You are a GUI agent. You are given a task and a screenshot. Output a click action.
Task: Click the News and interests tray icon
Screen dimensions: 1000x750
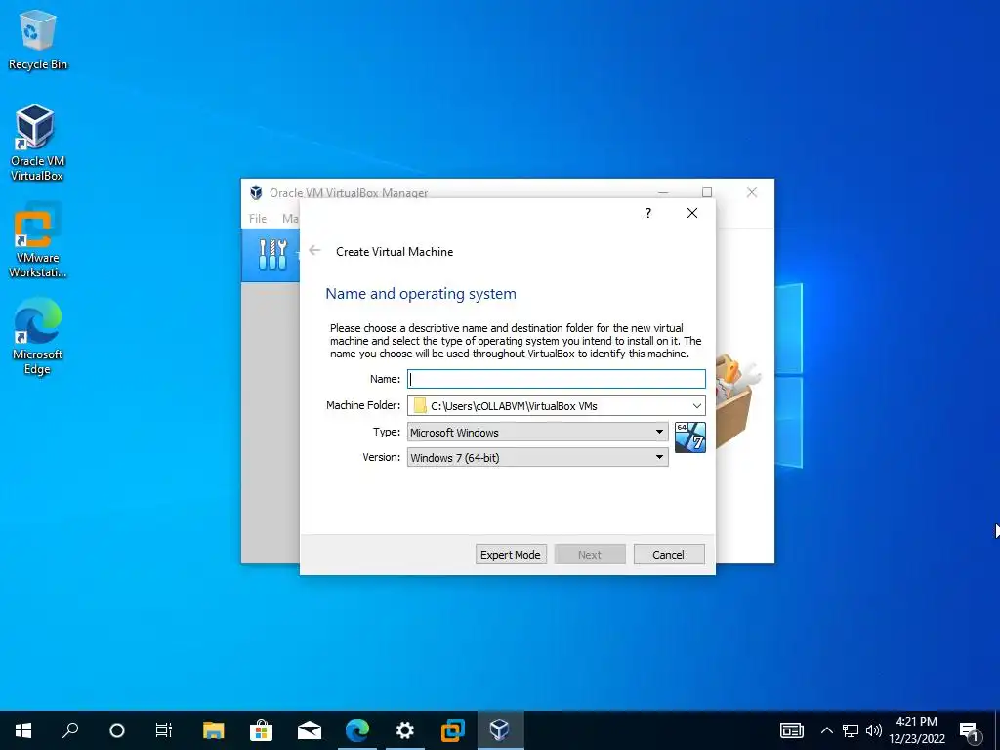[x=791, y=730]
